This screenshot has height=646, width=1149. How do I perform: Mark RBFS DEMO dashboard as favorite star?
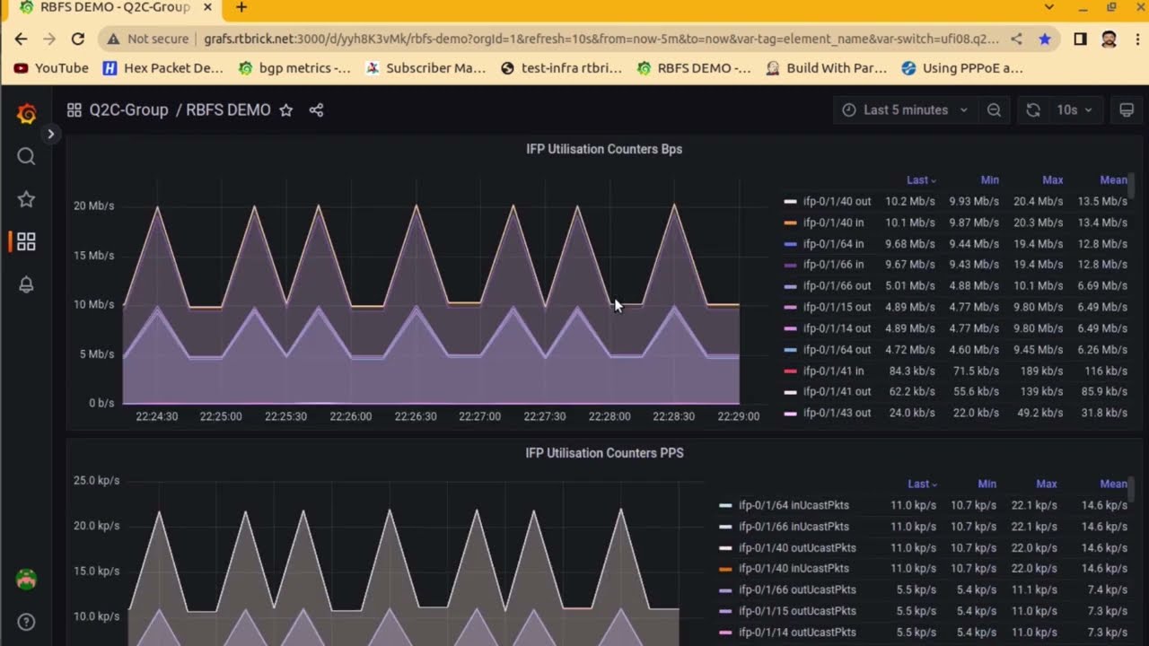click(285, 110)
